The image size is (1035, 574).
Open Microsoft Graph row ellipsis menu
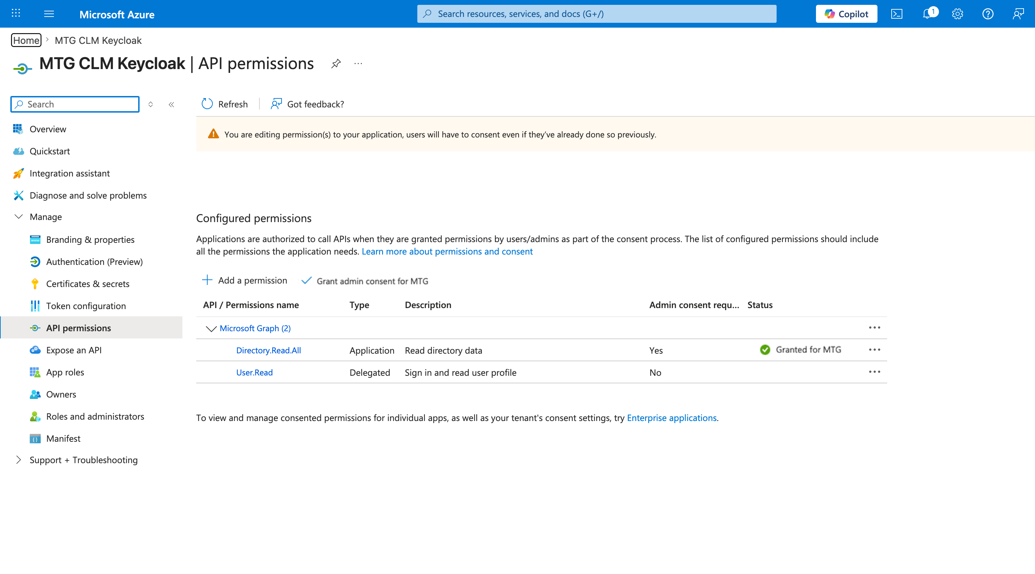coord(874,327)
